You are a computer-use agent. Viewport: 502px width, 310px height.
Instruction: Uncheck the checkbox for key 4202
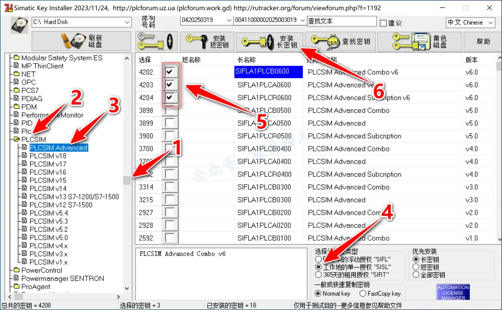(170, 72)
